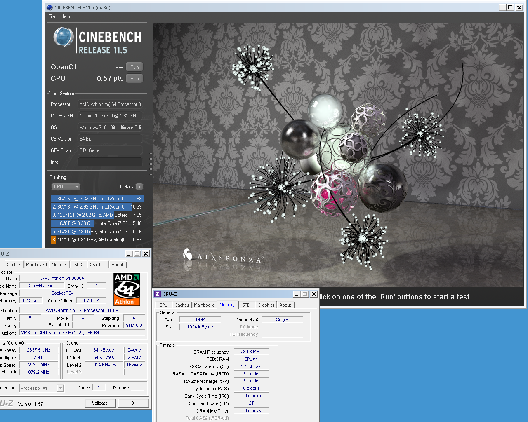Switch to SPD tab in left CPU-Z window
Image resolution: width=528 pixels, height=422 pixels.
pyautogui.click(x=78, y=265)
